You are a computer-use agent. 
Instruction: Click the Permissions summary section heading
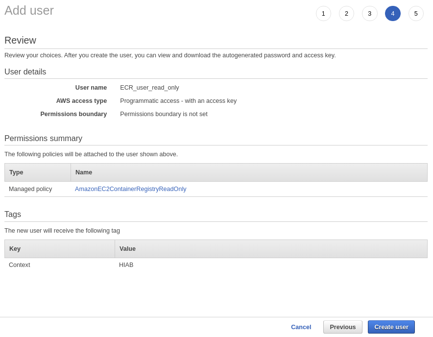click(x=43, y=139)
